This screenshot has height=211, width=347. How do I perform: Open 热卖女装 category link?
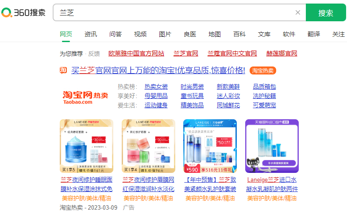point(156,87)
